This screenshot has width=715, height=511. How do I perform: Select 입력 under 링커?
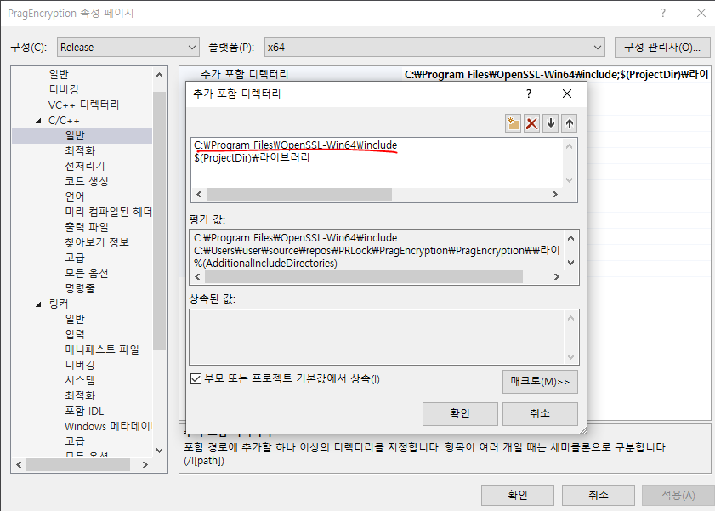75,334
